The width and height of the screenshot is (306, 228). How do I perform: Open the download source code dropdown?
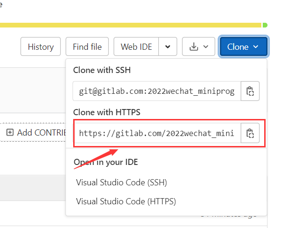(x=199, y=47)
